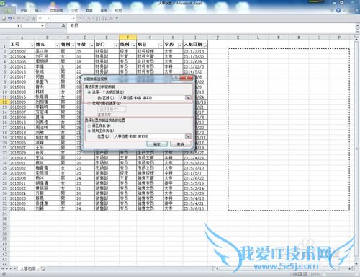Viewport: 360px width, 277px height.
Task: Click inside the 位置 location input field
Action: pos(149,136)
